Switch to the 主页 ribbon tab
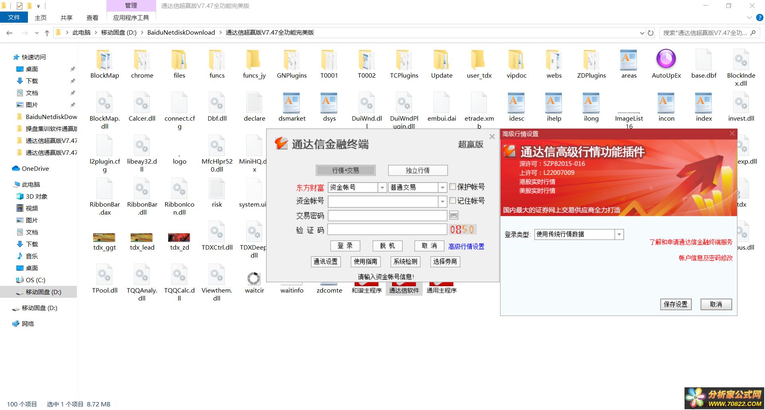765x410 pixels. pos(41,18)
